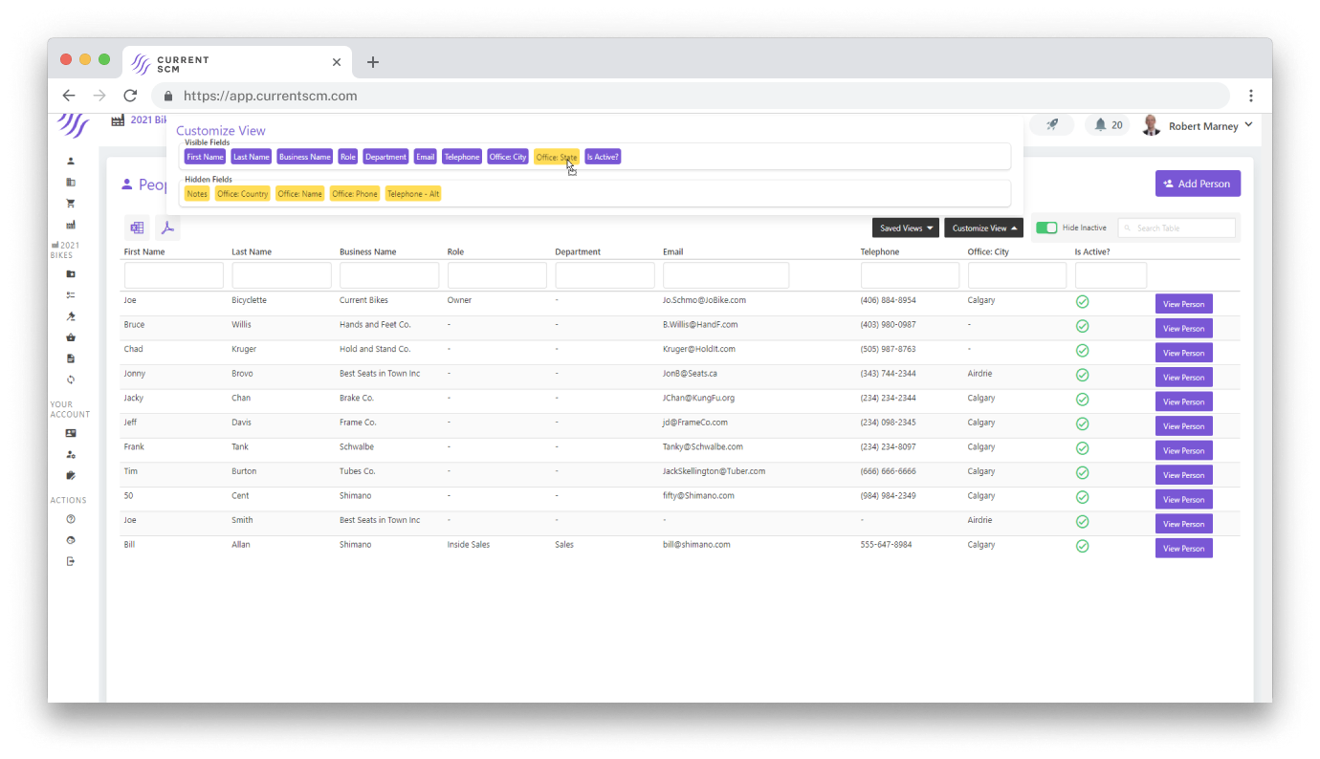Image resolution: width=1320 pixels, height=759 pixels.
Task: Click the Business Name filter box
Action: [x=389, y=275]
